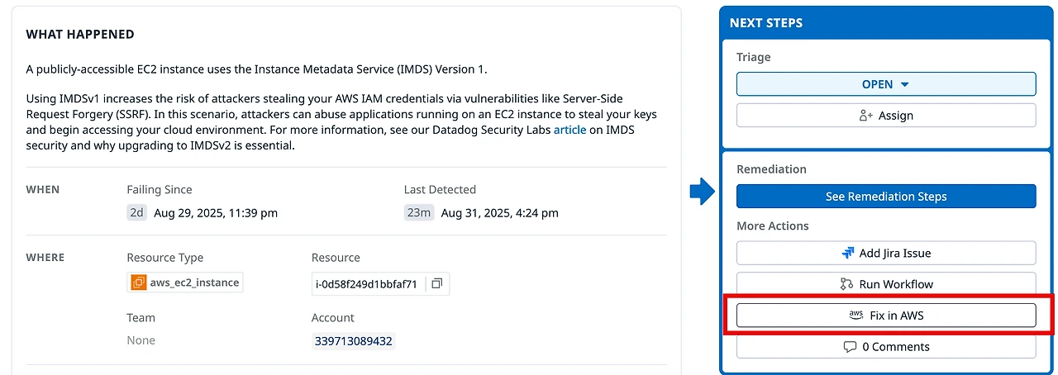The width and height of the screenshot is (1058, 375).
Task: Click Add Jira Issue button
Action: point(885,253)
